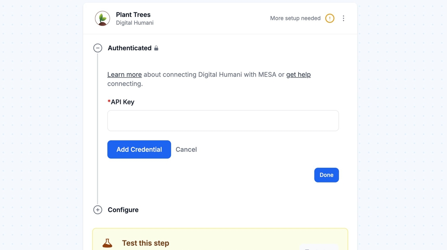Focus the API Key input field

(223, 121)
